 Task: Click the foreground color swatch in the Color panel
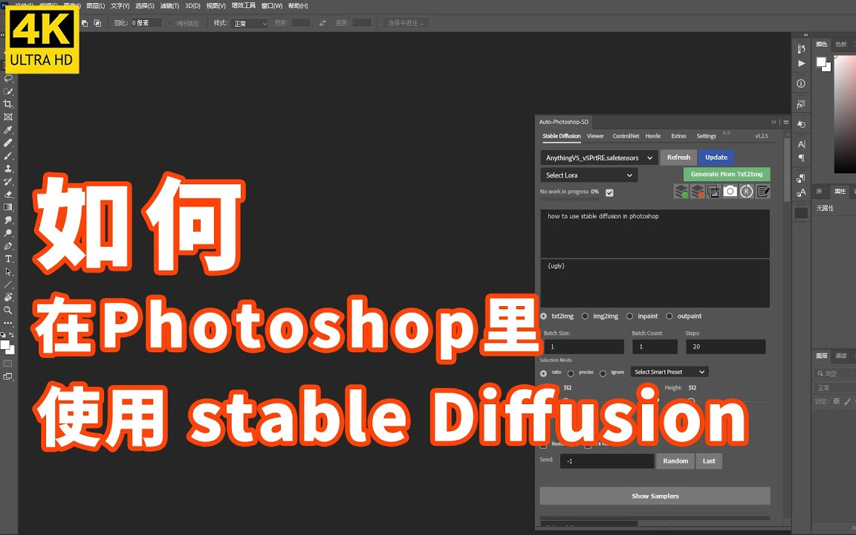pyautogui.click(x=821, y=62)
